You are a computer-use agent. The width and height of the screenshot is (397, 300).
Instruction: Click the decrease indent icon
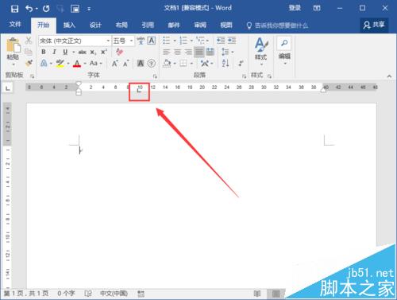tap(221, 41)
